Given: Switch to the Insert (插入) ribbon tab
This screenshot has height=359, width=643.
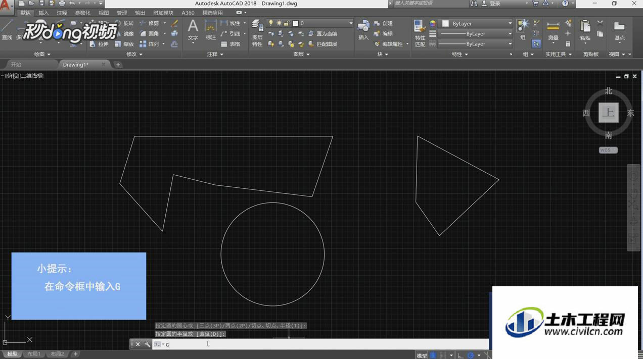Looking at the screenshot, I should [44, 13].
